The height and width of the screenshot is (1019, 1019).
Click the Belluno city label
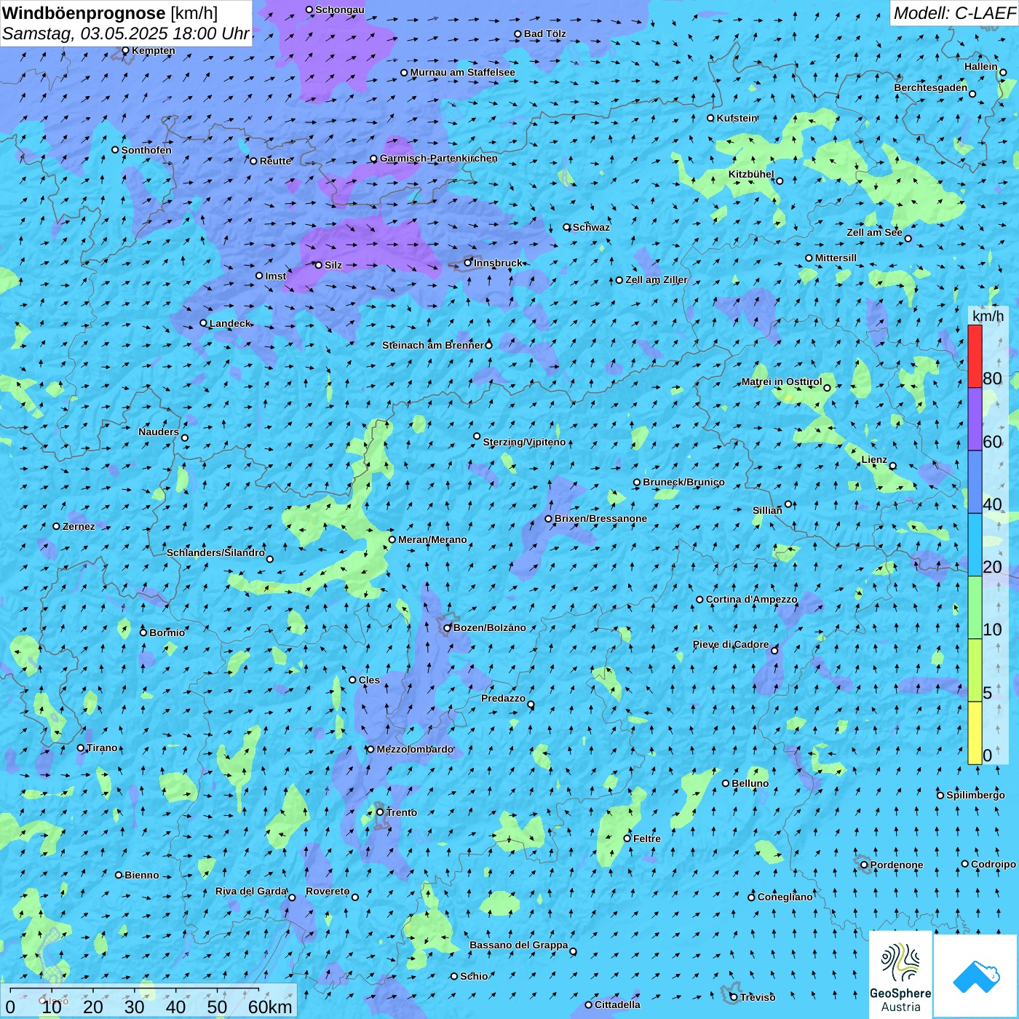pos(750,783)
